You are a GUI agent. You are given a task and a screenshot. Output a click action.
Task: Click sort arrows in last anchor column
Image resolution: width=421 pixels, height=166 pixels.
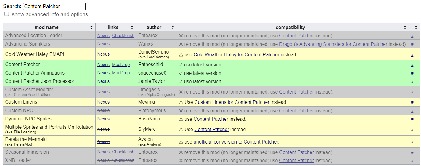click(x=416, y=28)
